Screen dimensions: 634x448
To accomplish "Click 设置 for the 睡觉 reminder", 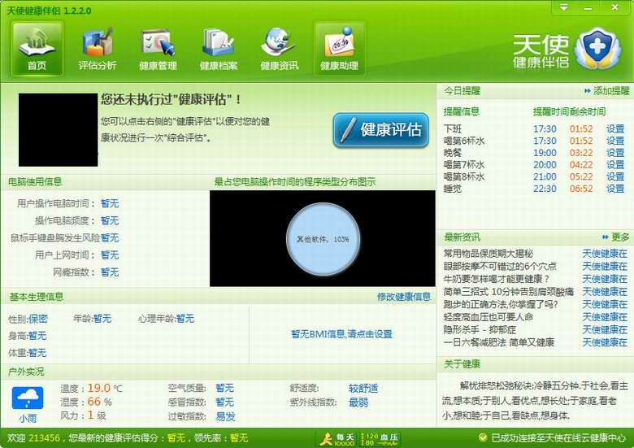I will 615,189.
